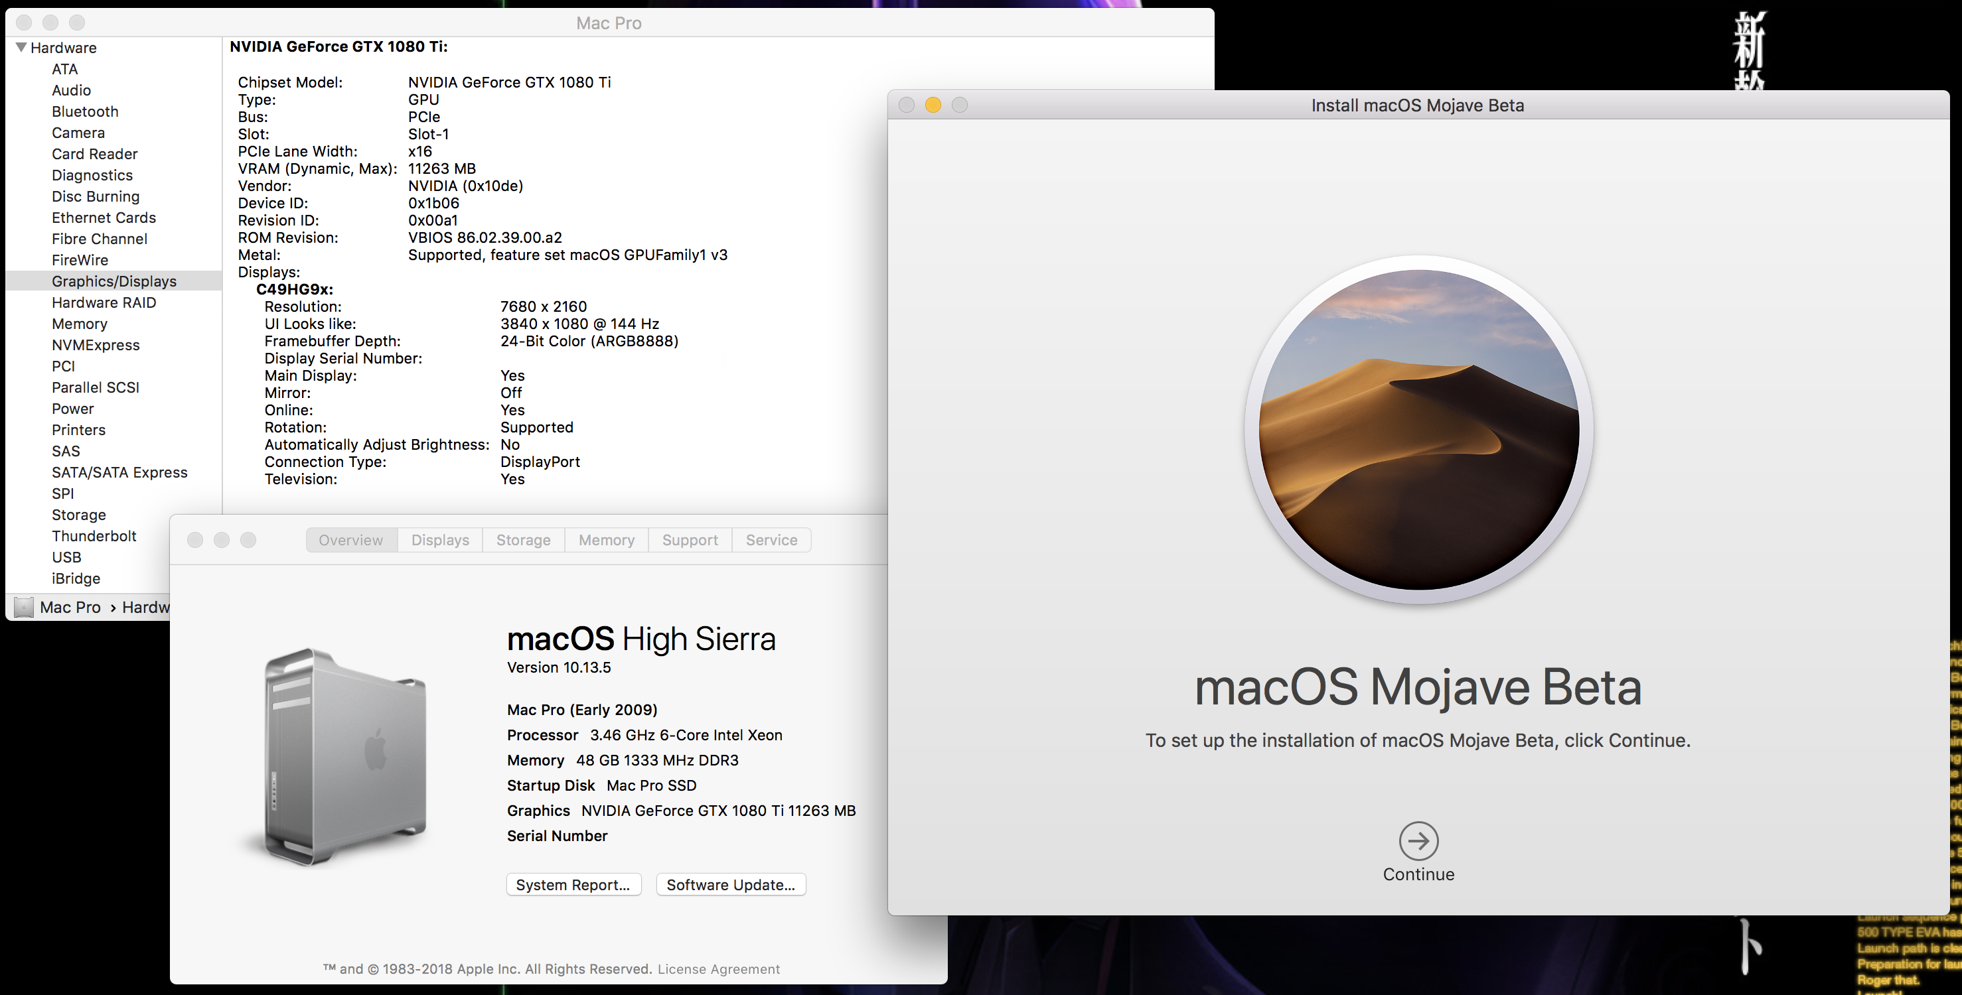Open the Service tab

(771, 540)
